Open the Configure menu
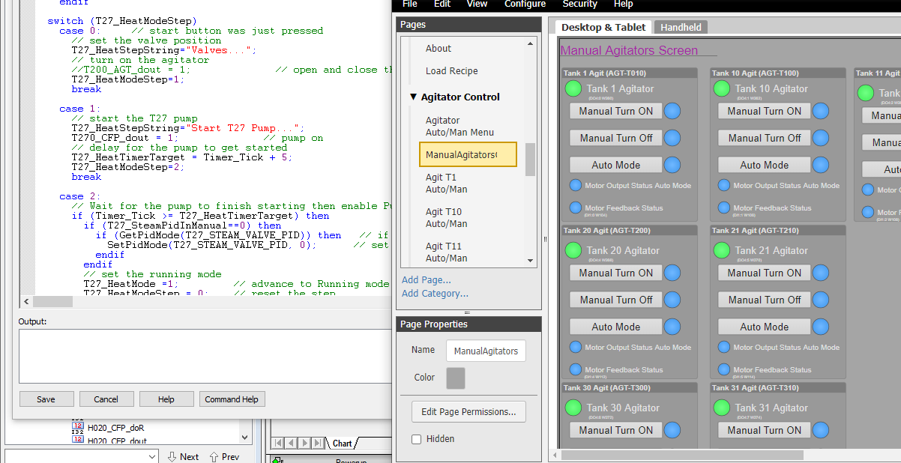 pyautogui.click(x=525, y=4)
